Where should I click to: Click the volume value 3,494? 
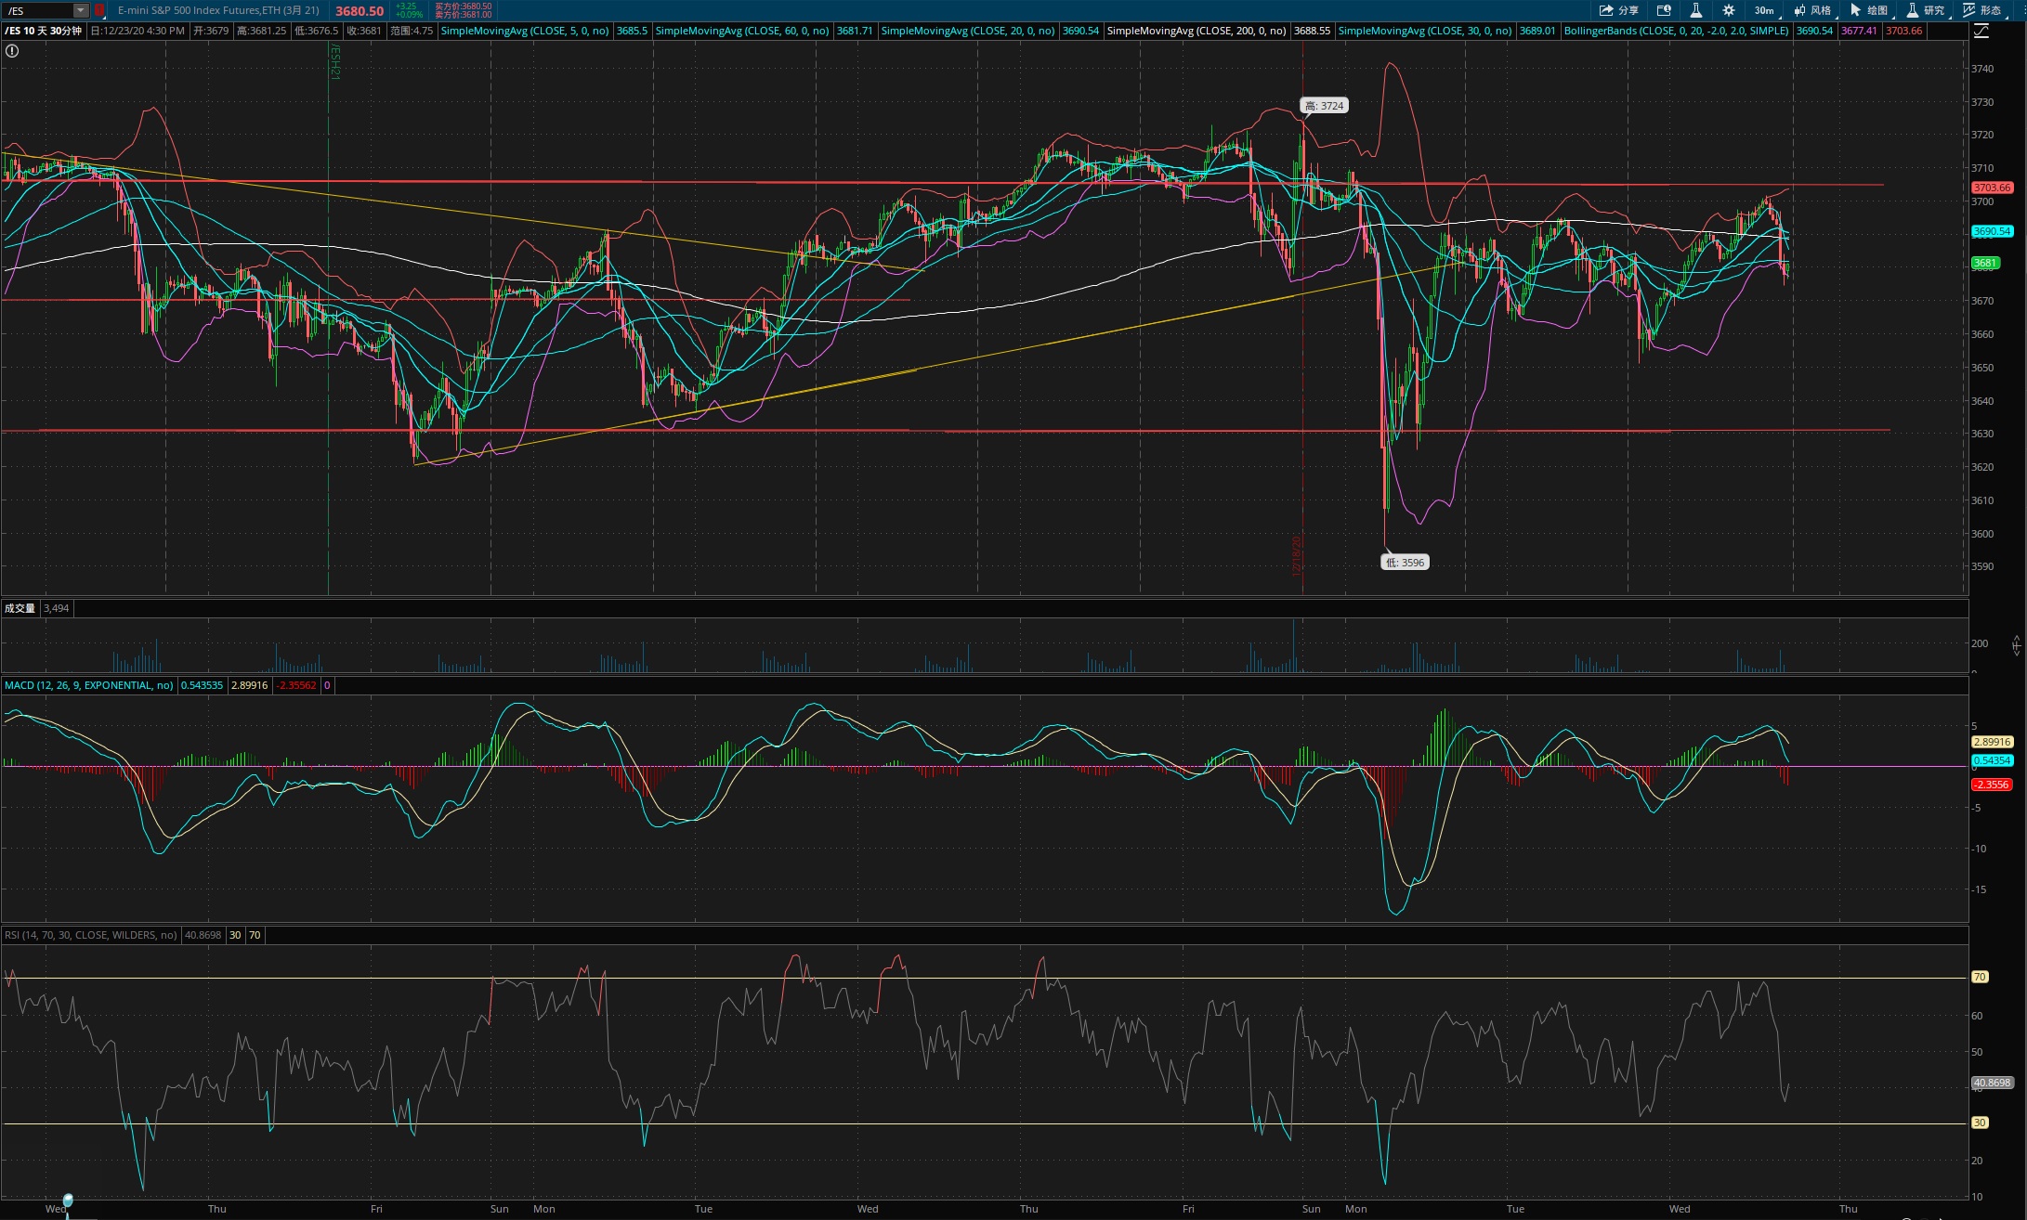(x=57, y=608)
